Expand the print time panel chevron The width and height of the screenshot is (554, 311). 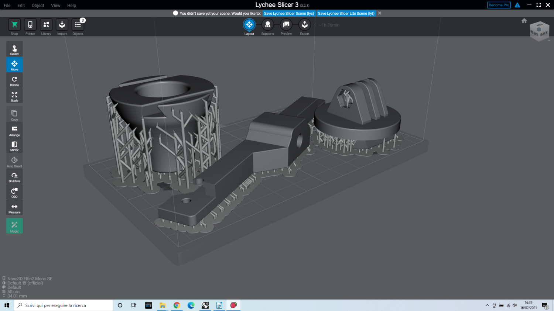(315, 25)
